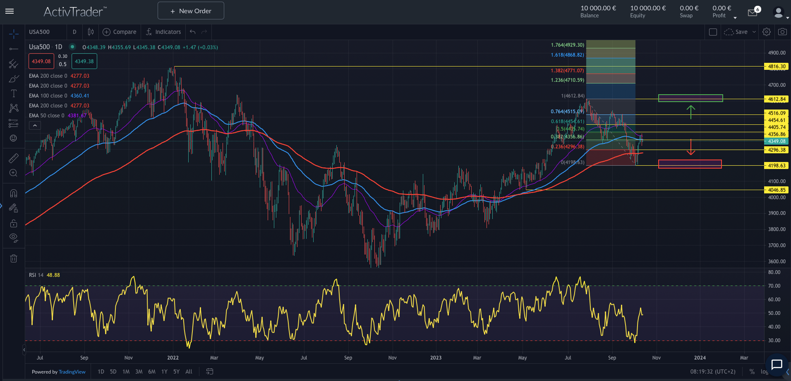Remove drawings using the trash icon
The image size is (791, 381).
14,257
